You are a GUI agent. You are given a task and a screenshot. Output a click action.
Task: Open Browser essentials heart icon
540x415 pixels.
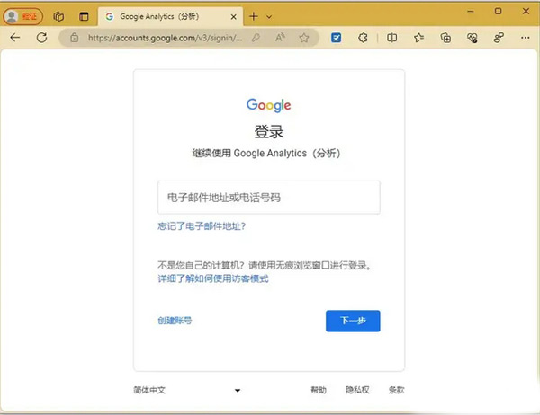472,38
